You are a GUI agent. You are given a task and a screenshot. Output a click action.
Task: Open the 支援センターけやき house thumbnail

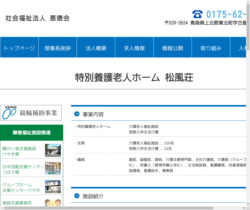coord(53,187)
